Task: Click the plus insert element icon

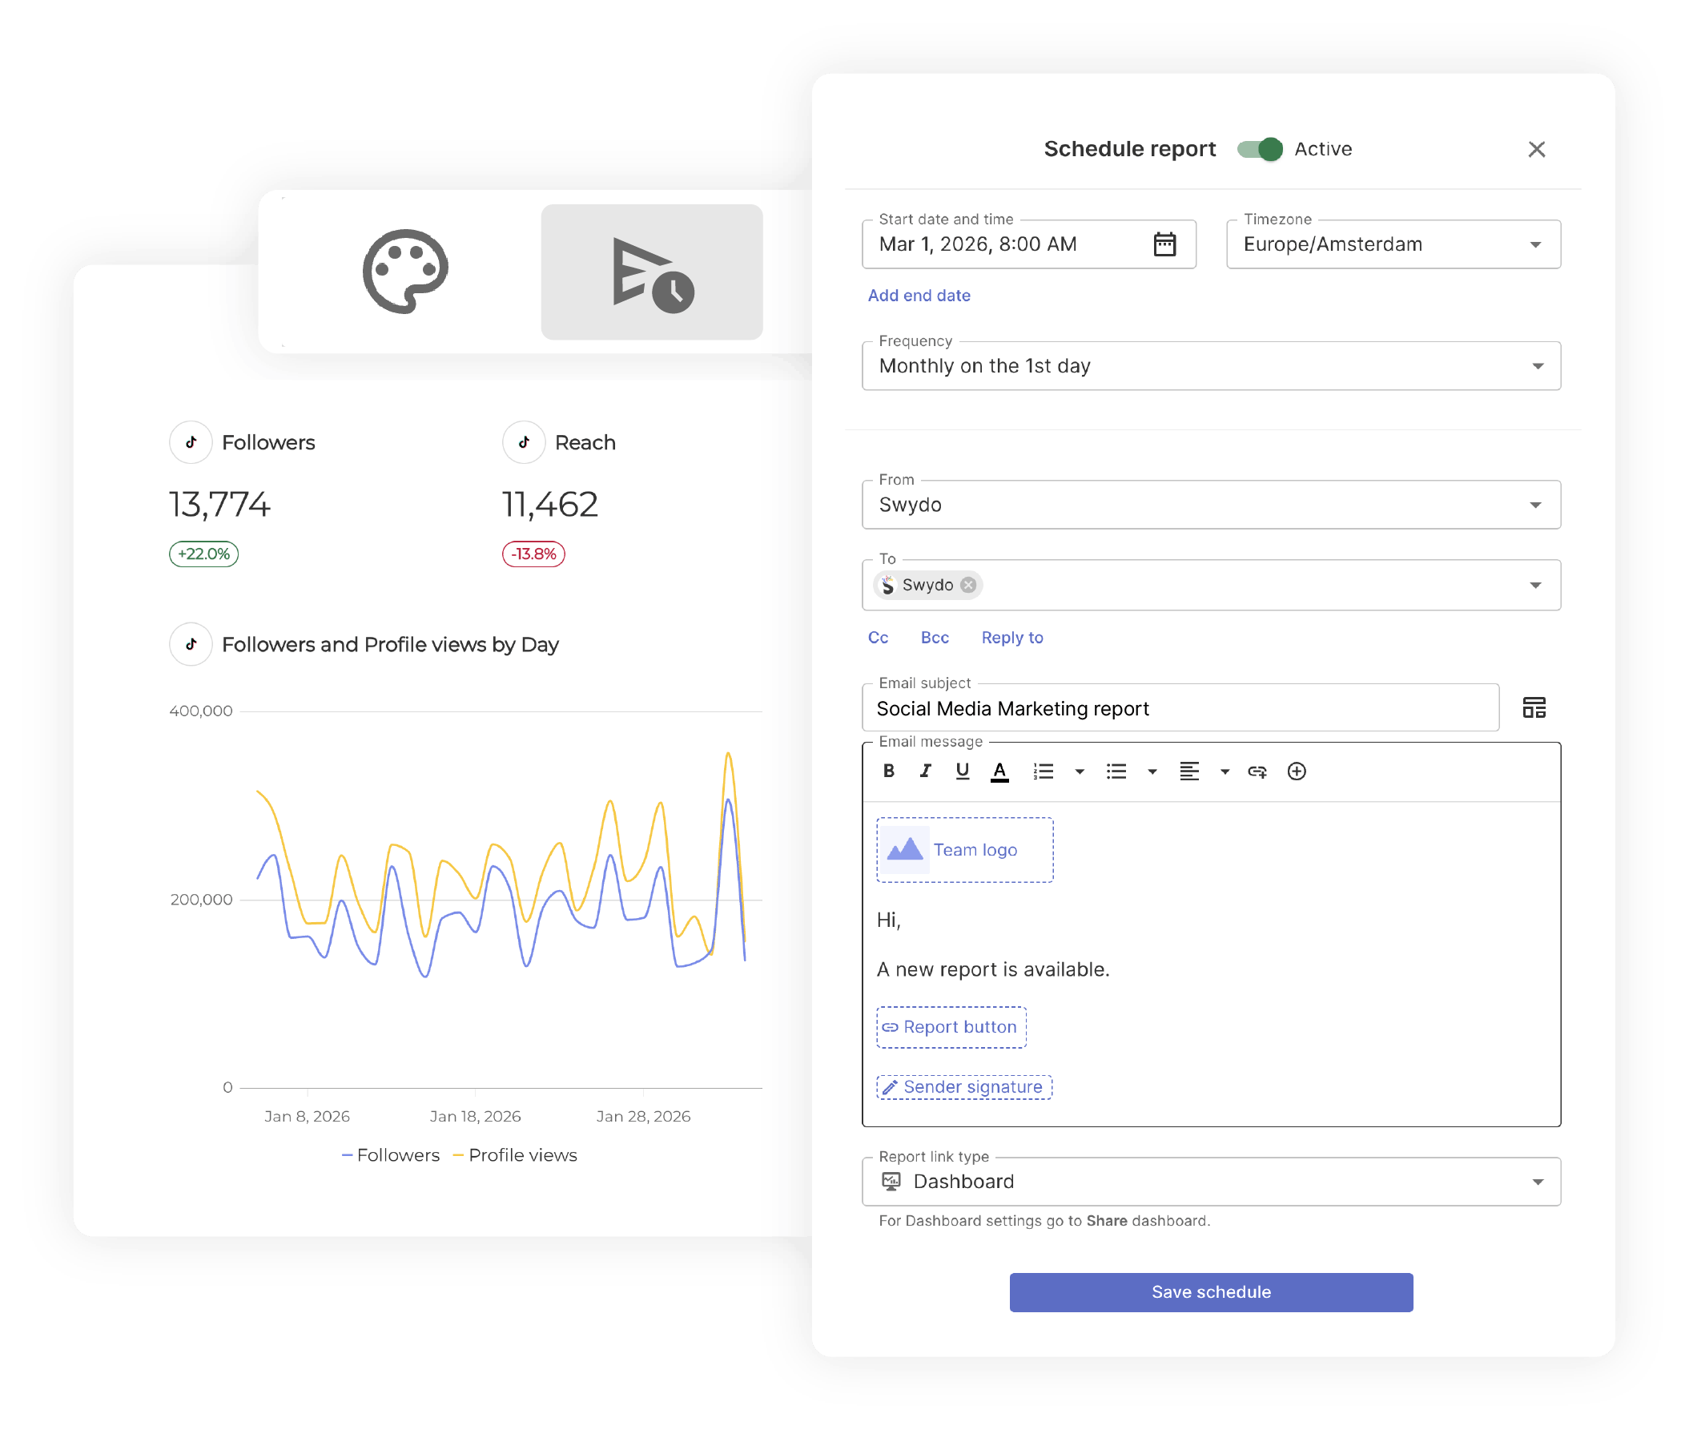Action: click(1296, 771)
